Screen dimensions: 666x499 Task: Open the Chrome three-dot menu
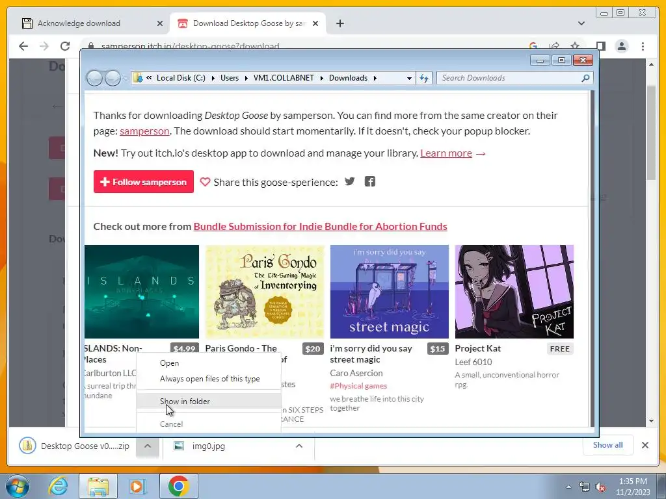643,46
